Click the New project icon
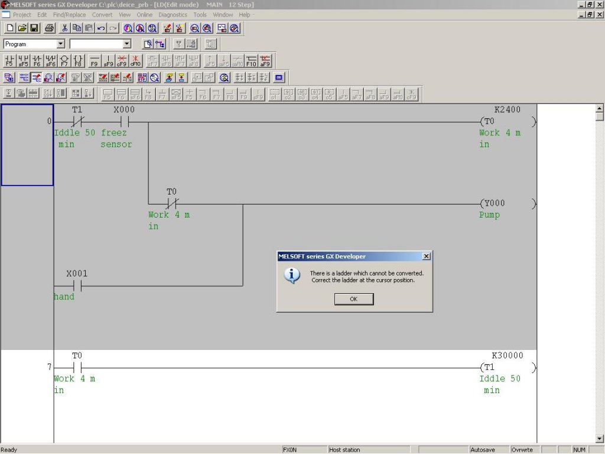The image size is (605, 454). 10,28
